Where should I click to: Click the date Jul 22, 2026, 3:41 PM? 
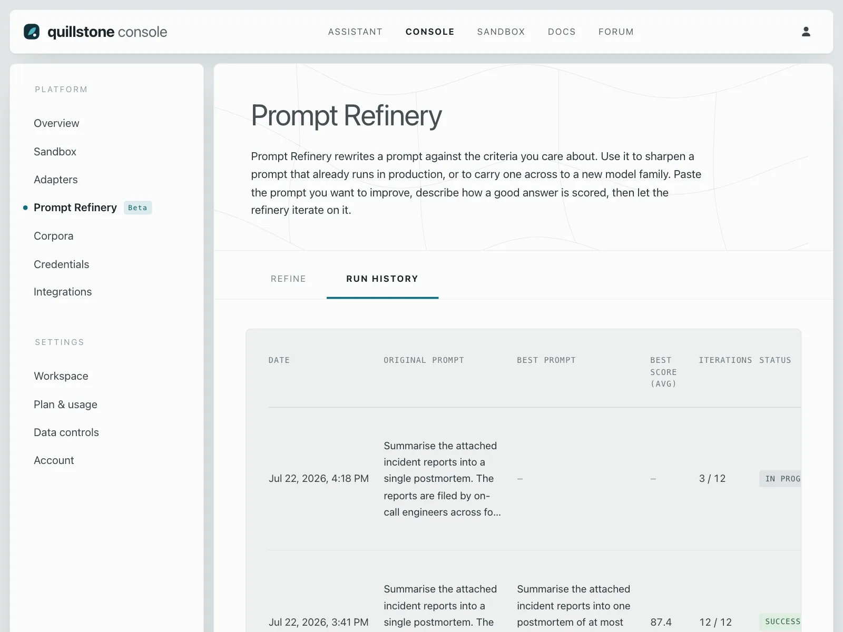[318, 622]
